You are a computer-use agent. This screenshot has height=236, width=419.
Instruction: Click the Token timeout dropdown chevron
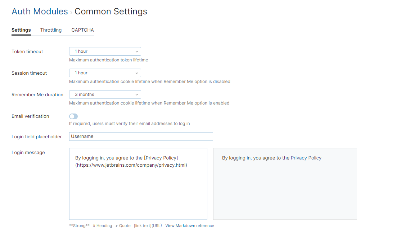136,51
